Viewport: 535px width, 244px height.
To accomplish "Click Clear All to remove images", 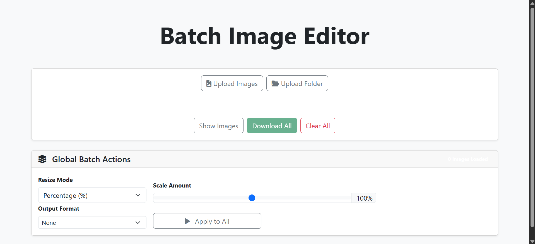I will pos(317,125).
